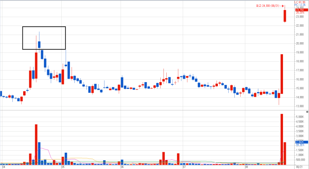Click the 13,000 price axis label
Image resolution: width=309 pixels, height=169 pixels.
point(300,106)
